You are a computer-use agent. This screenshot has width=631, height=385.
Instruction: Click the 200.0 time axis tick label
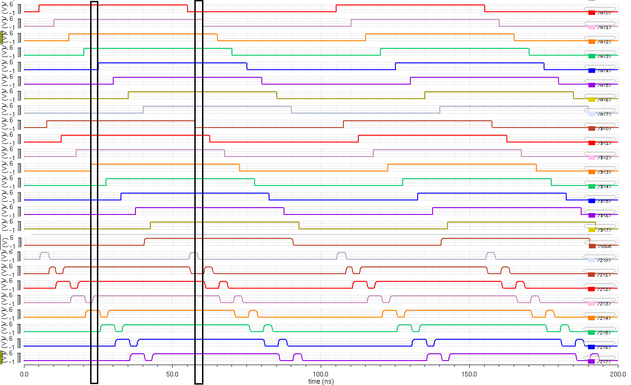tap(617, 375)
